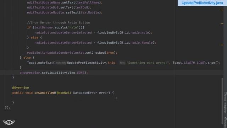Click findViewById on the radio_male line

tap(108, 32)
